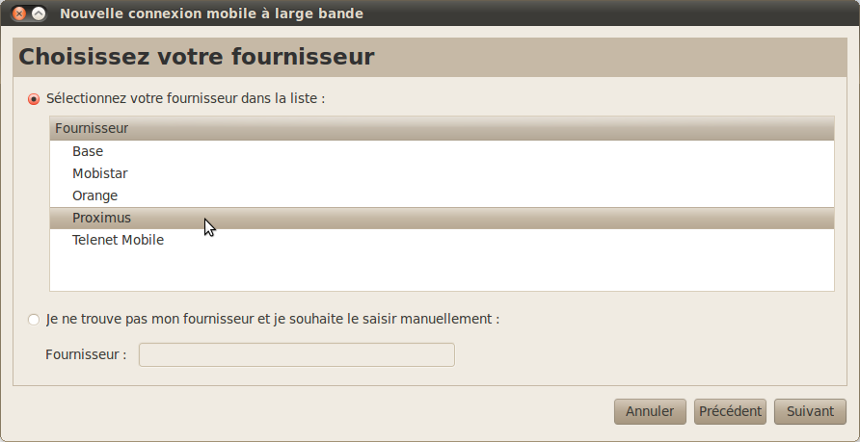
Task: Continue with the Suivant button
Action: 810,411
